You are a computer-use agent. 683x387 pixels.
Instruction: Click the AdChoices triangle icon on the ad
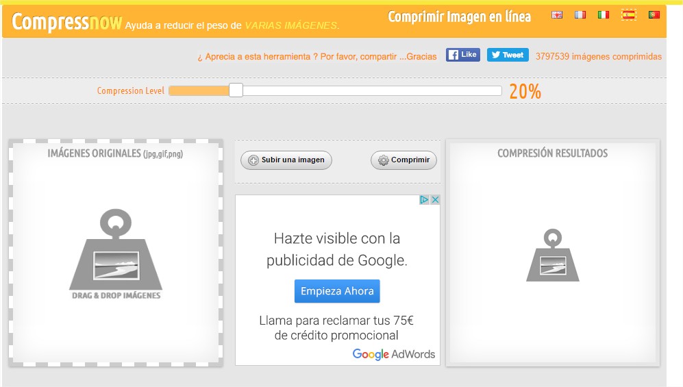pos(425,200)
